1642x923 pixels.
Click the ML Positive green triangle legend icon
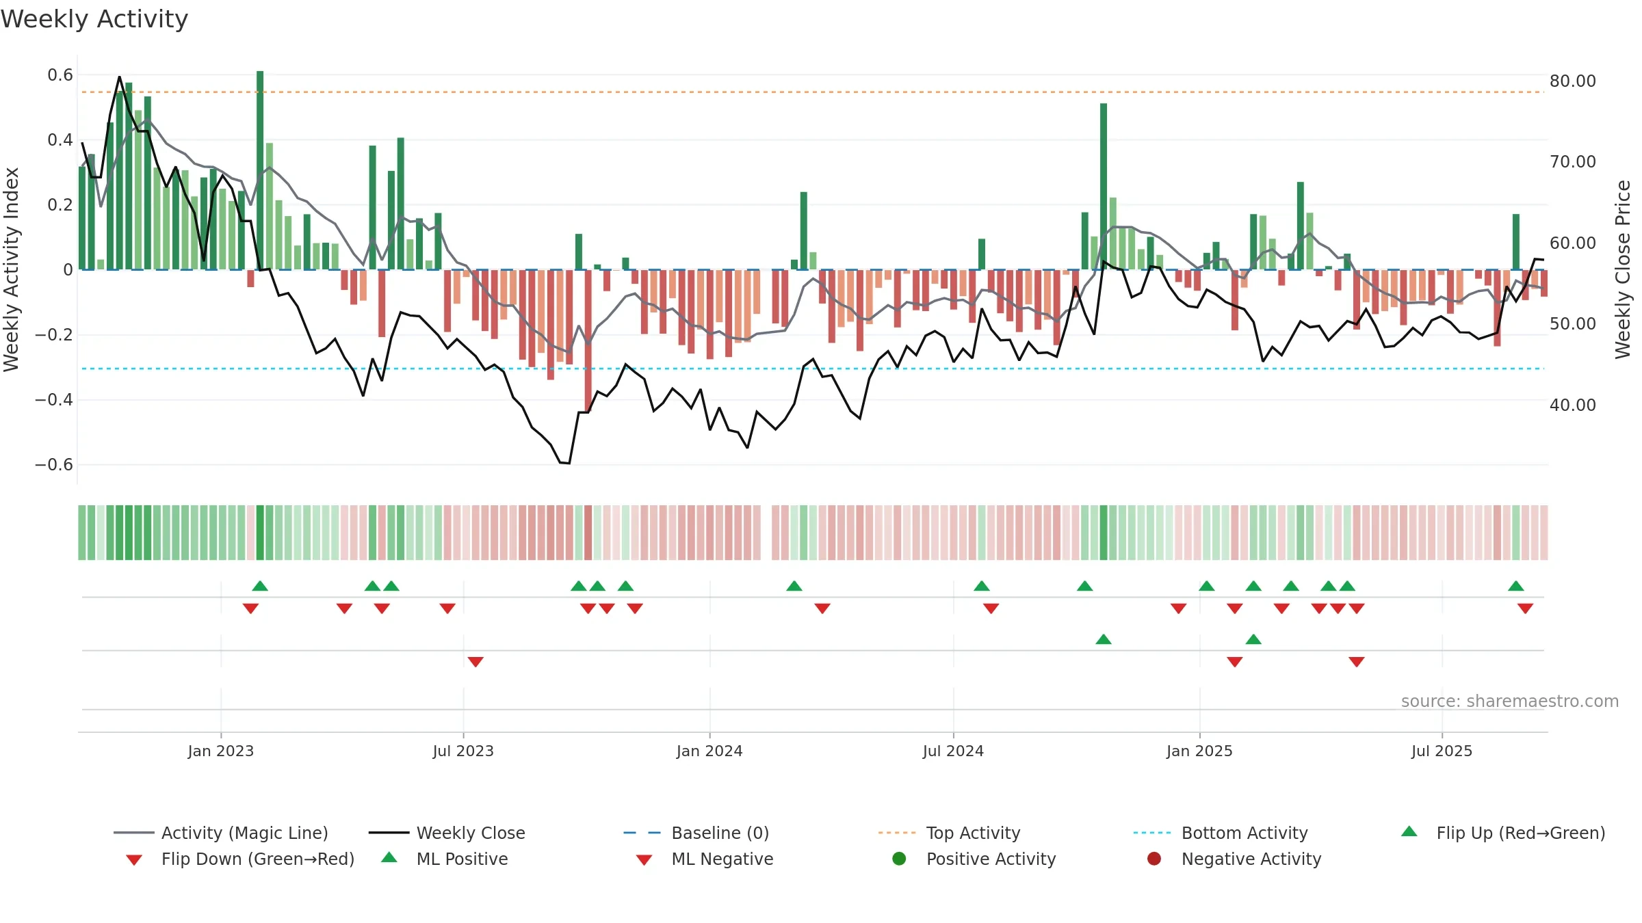point(389,857)
